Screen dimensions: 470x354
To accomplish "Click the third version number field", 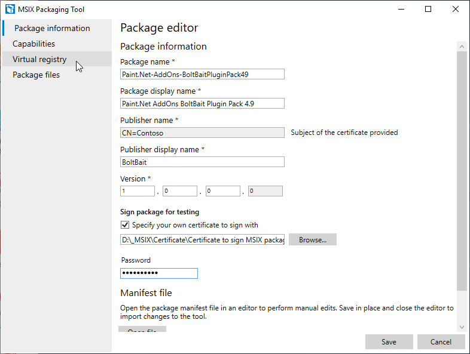I will point(222,191).
